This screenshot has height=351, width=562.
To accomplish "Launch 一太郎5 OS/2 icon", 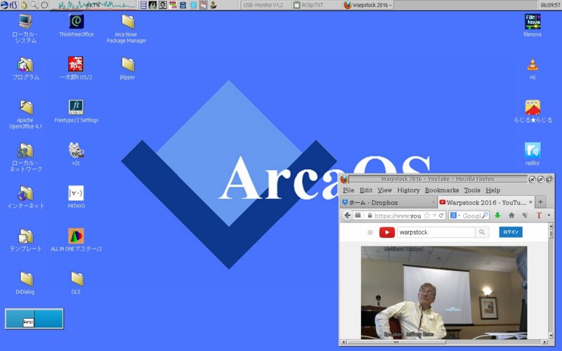I will pyautogui.click(x=76, y=68).
